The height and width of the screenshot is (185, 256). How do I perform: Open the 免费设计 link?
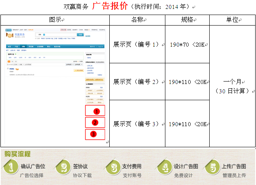tap(183, 175)
